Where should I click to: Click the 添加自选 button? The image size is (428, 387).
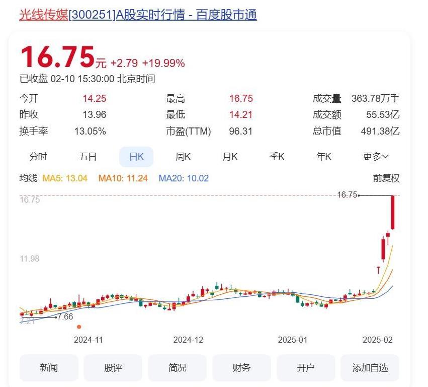click(x=370, y=367)
